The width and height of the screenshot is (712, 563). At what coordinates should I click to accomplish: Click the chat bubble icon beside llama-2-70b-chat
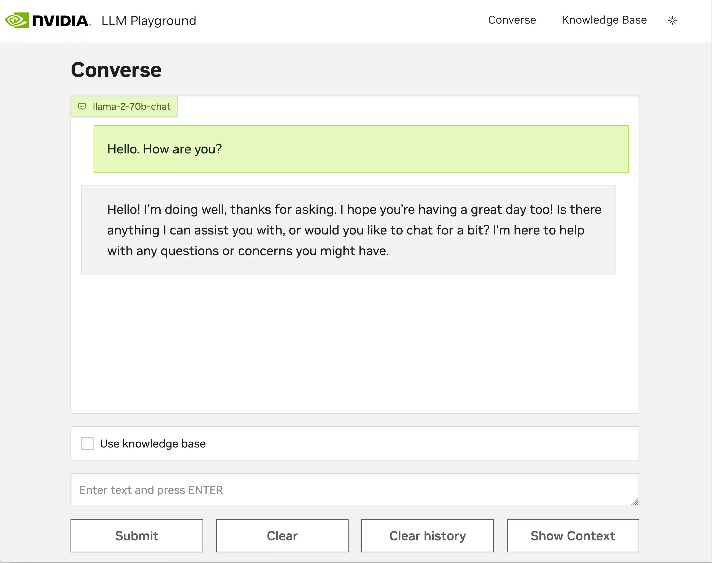click(x=82, y=107)
